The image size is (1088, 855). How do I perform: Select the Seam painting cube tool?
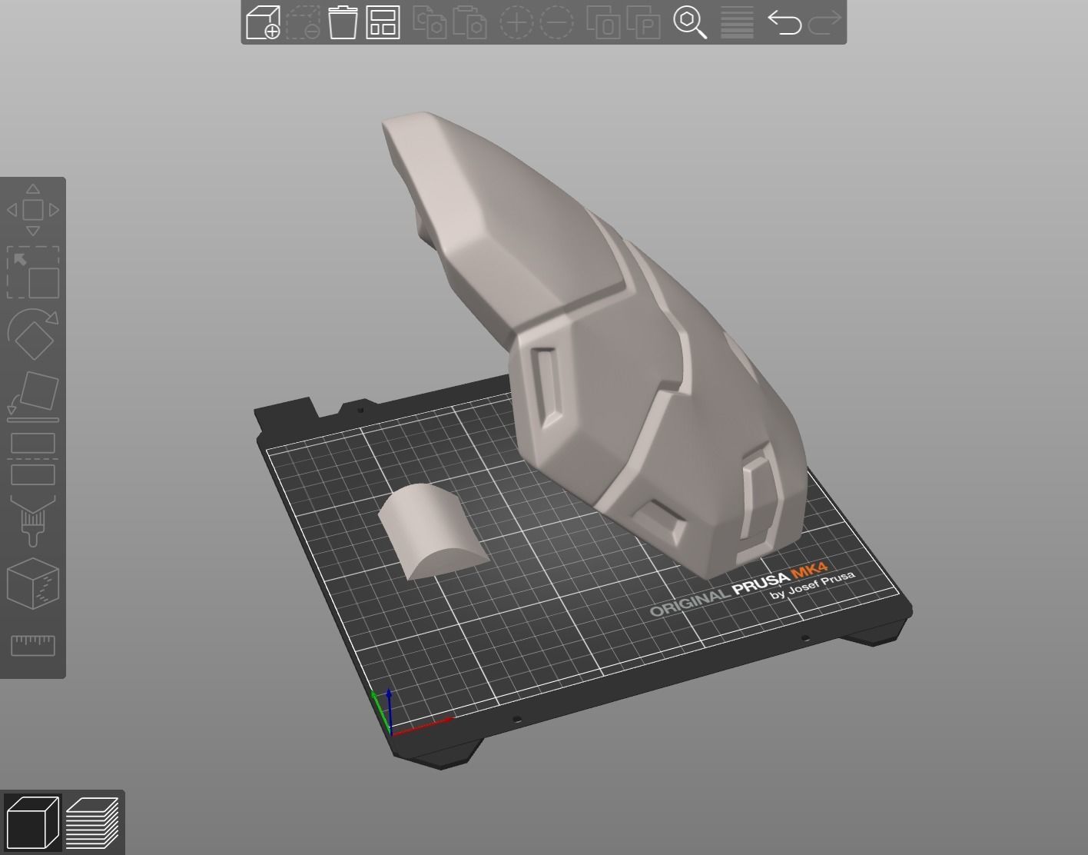[33, 584]
